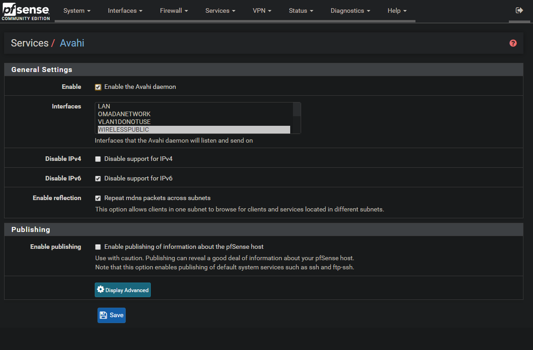Image resolution: width=533 pixels, height=350 pixels.
Task: Click the gear icon on Display Advanced
Action: [x=100, y=289]
